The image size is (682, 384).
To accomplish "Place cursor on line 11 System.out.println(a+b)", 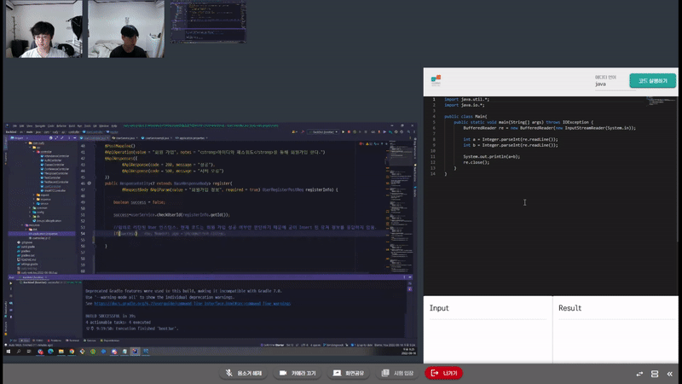I will (491, 157).
